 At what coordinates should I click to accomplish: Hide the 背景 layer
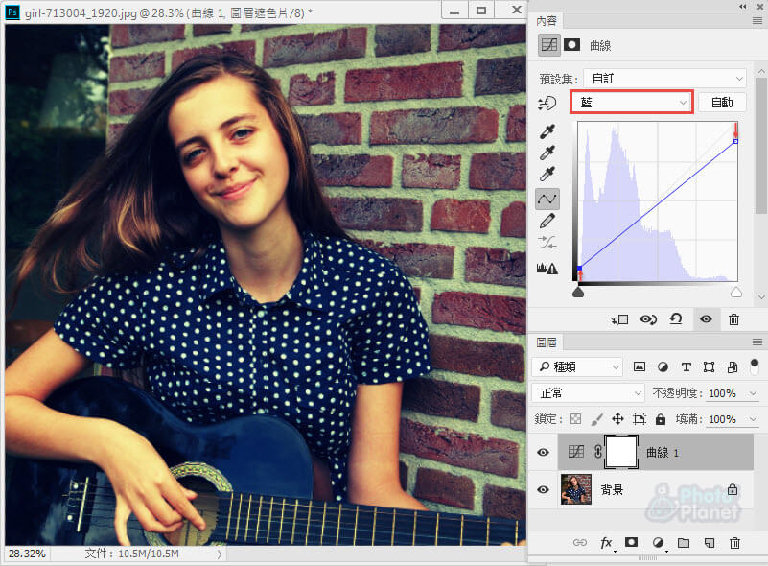pos(544,489)
